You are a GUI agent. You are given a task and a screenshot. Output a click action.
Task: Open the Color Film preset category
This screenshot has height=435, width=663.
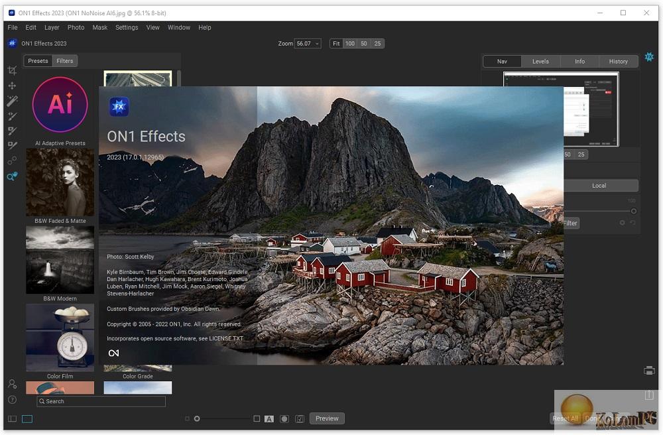[x=60, y=342]
